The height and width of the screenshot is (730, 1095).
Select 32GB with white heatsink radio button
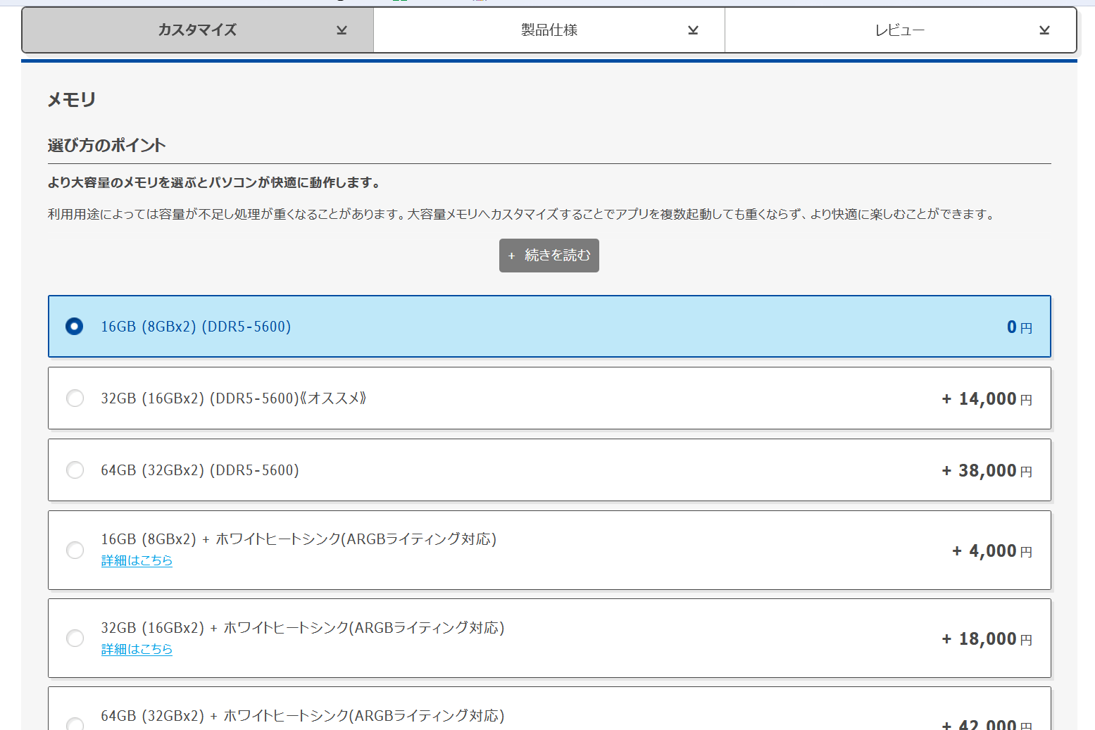[75, 638]
